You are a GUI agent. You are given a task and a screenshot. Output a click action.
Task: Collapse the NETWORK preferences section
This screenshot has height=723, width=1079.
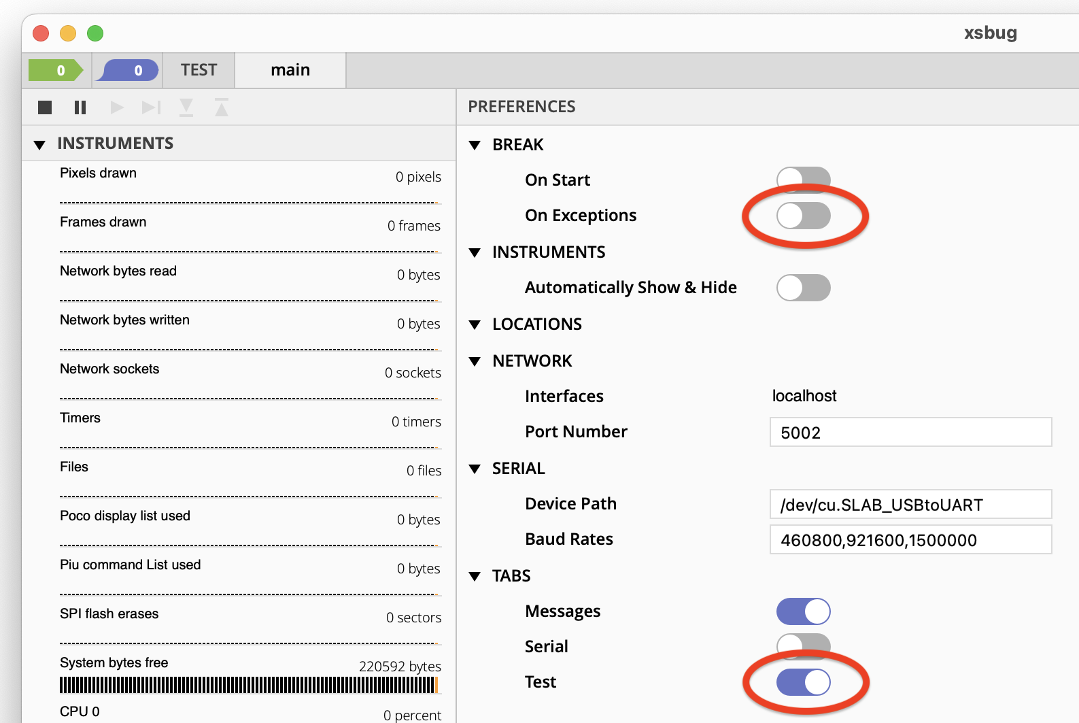[475, 361]
